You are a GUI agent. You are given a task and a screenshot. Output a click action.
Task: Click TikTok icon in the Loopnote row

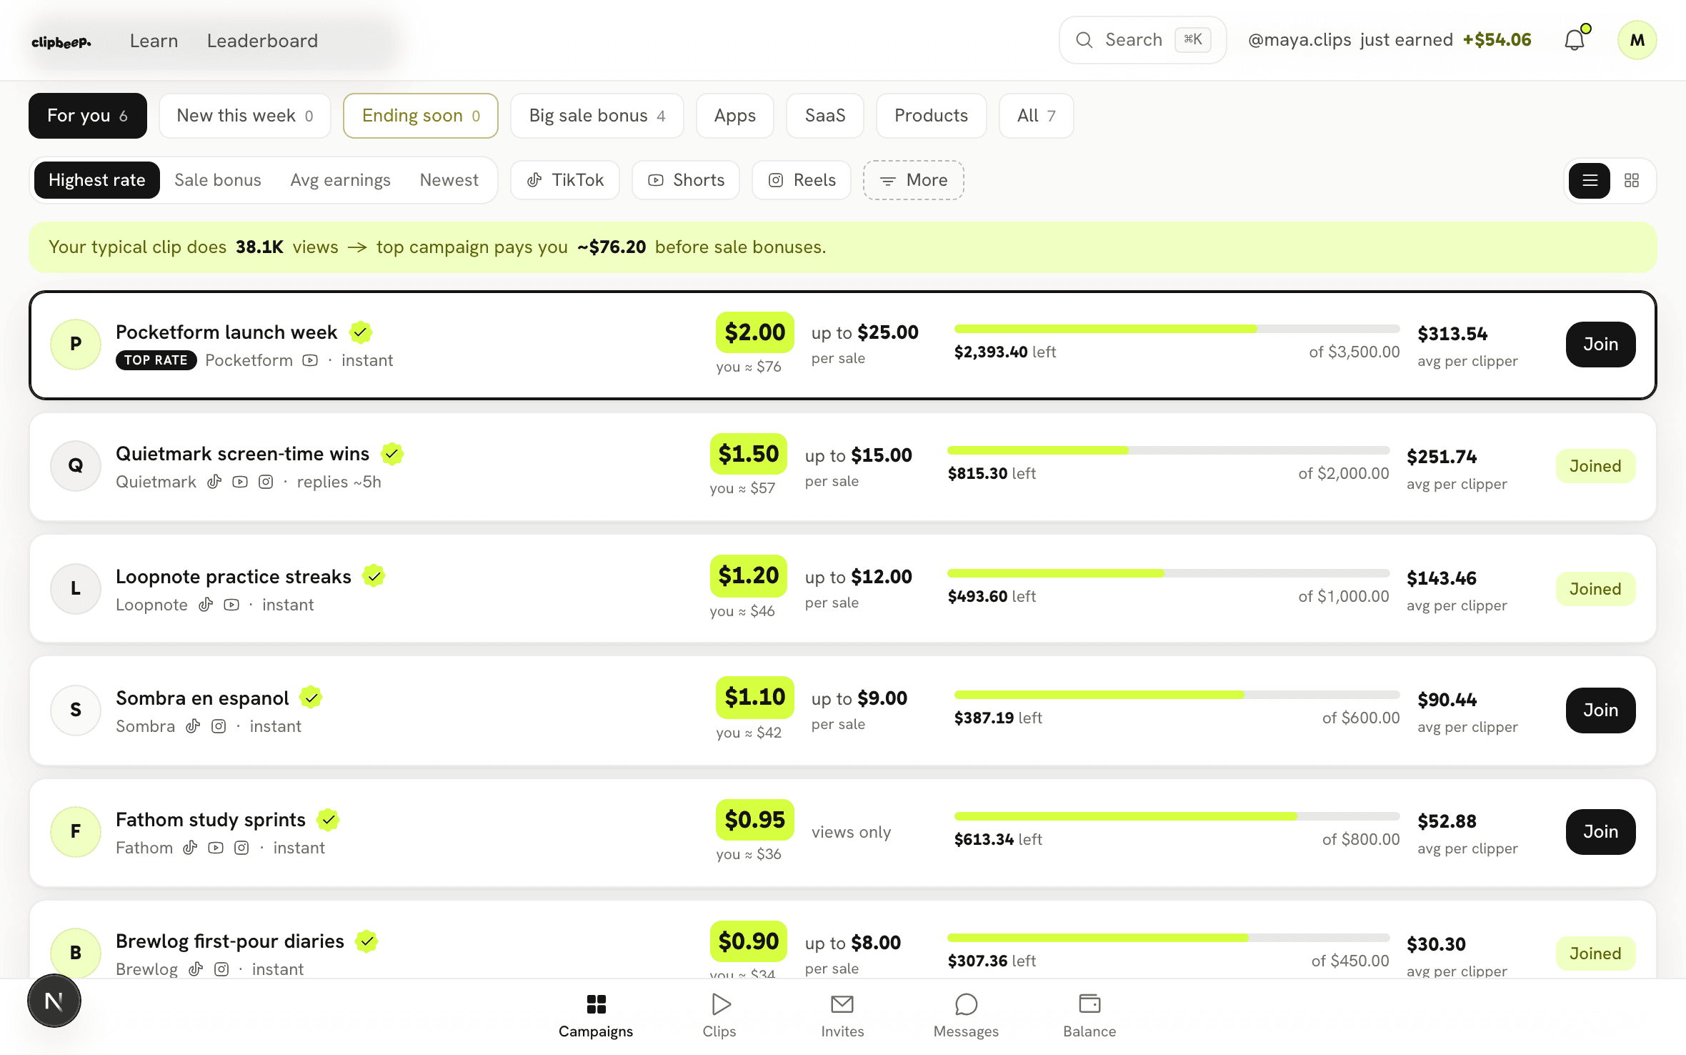(206, 605)
